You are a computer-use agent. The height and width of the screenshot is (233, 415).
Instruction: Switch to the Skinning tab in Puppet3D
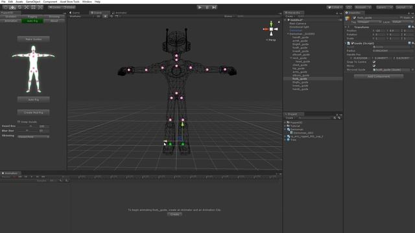[x=54, y=17]
